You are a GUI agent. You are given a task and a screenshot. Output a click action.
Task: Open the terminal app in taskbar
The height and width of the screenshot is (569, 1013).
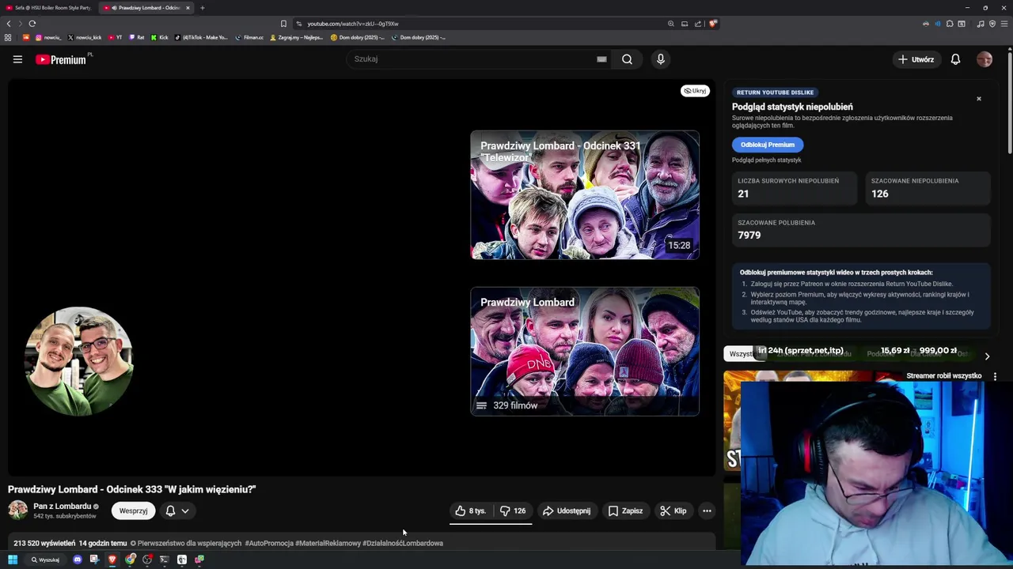tap(165, 560)
